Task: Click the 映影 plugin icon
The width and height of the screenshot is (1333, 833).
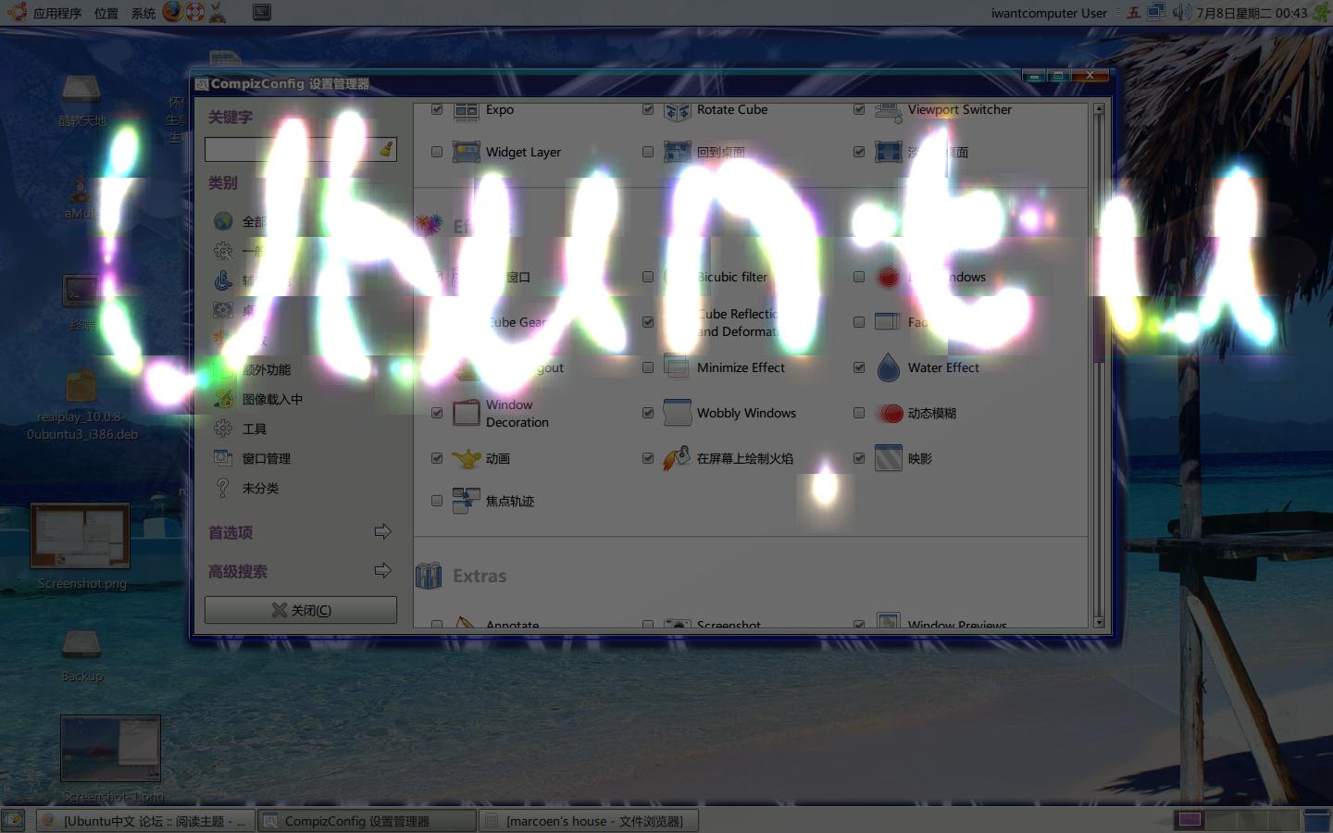Action: pyautogui.click(x=889, y=458)
